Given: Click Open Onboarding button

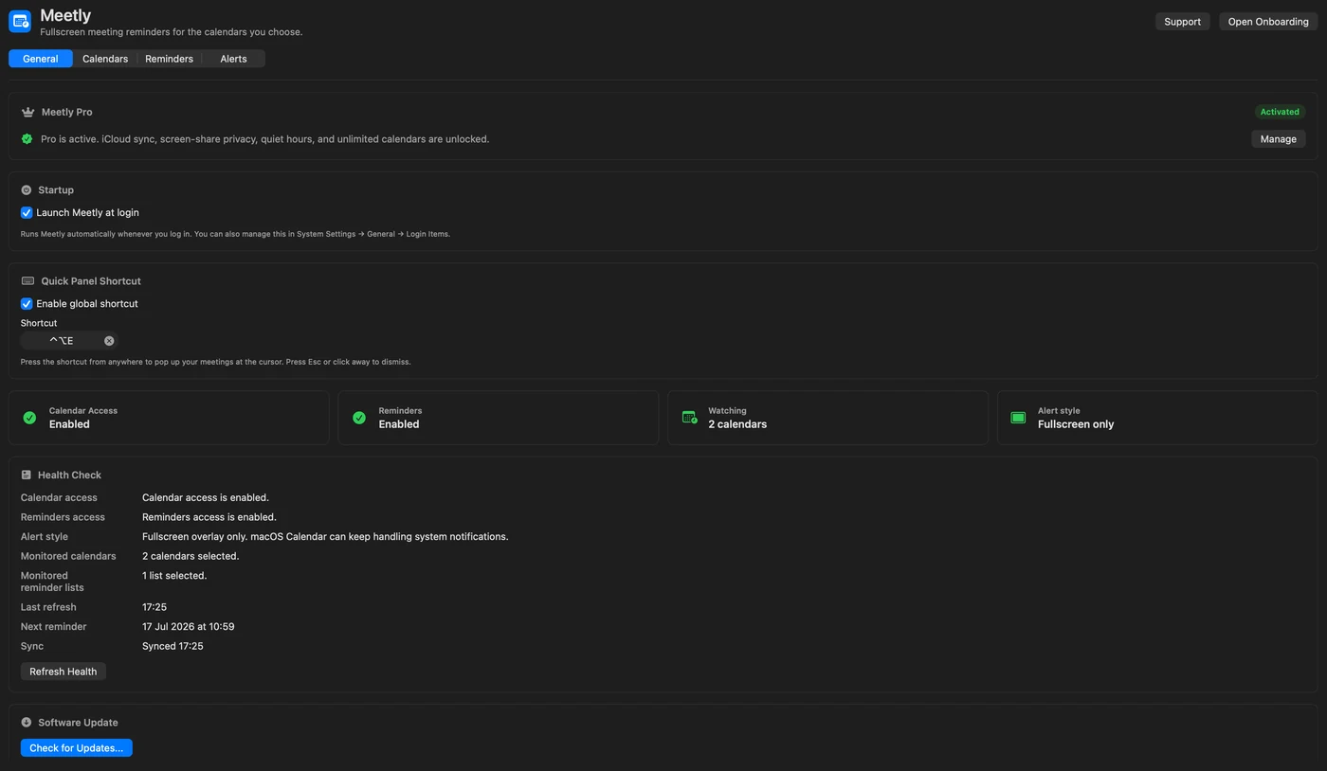Looking at the screenshot, I should coord(1268,22).
